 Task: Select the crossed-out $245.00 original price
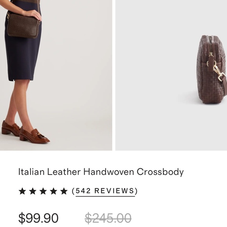[108, 218]
